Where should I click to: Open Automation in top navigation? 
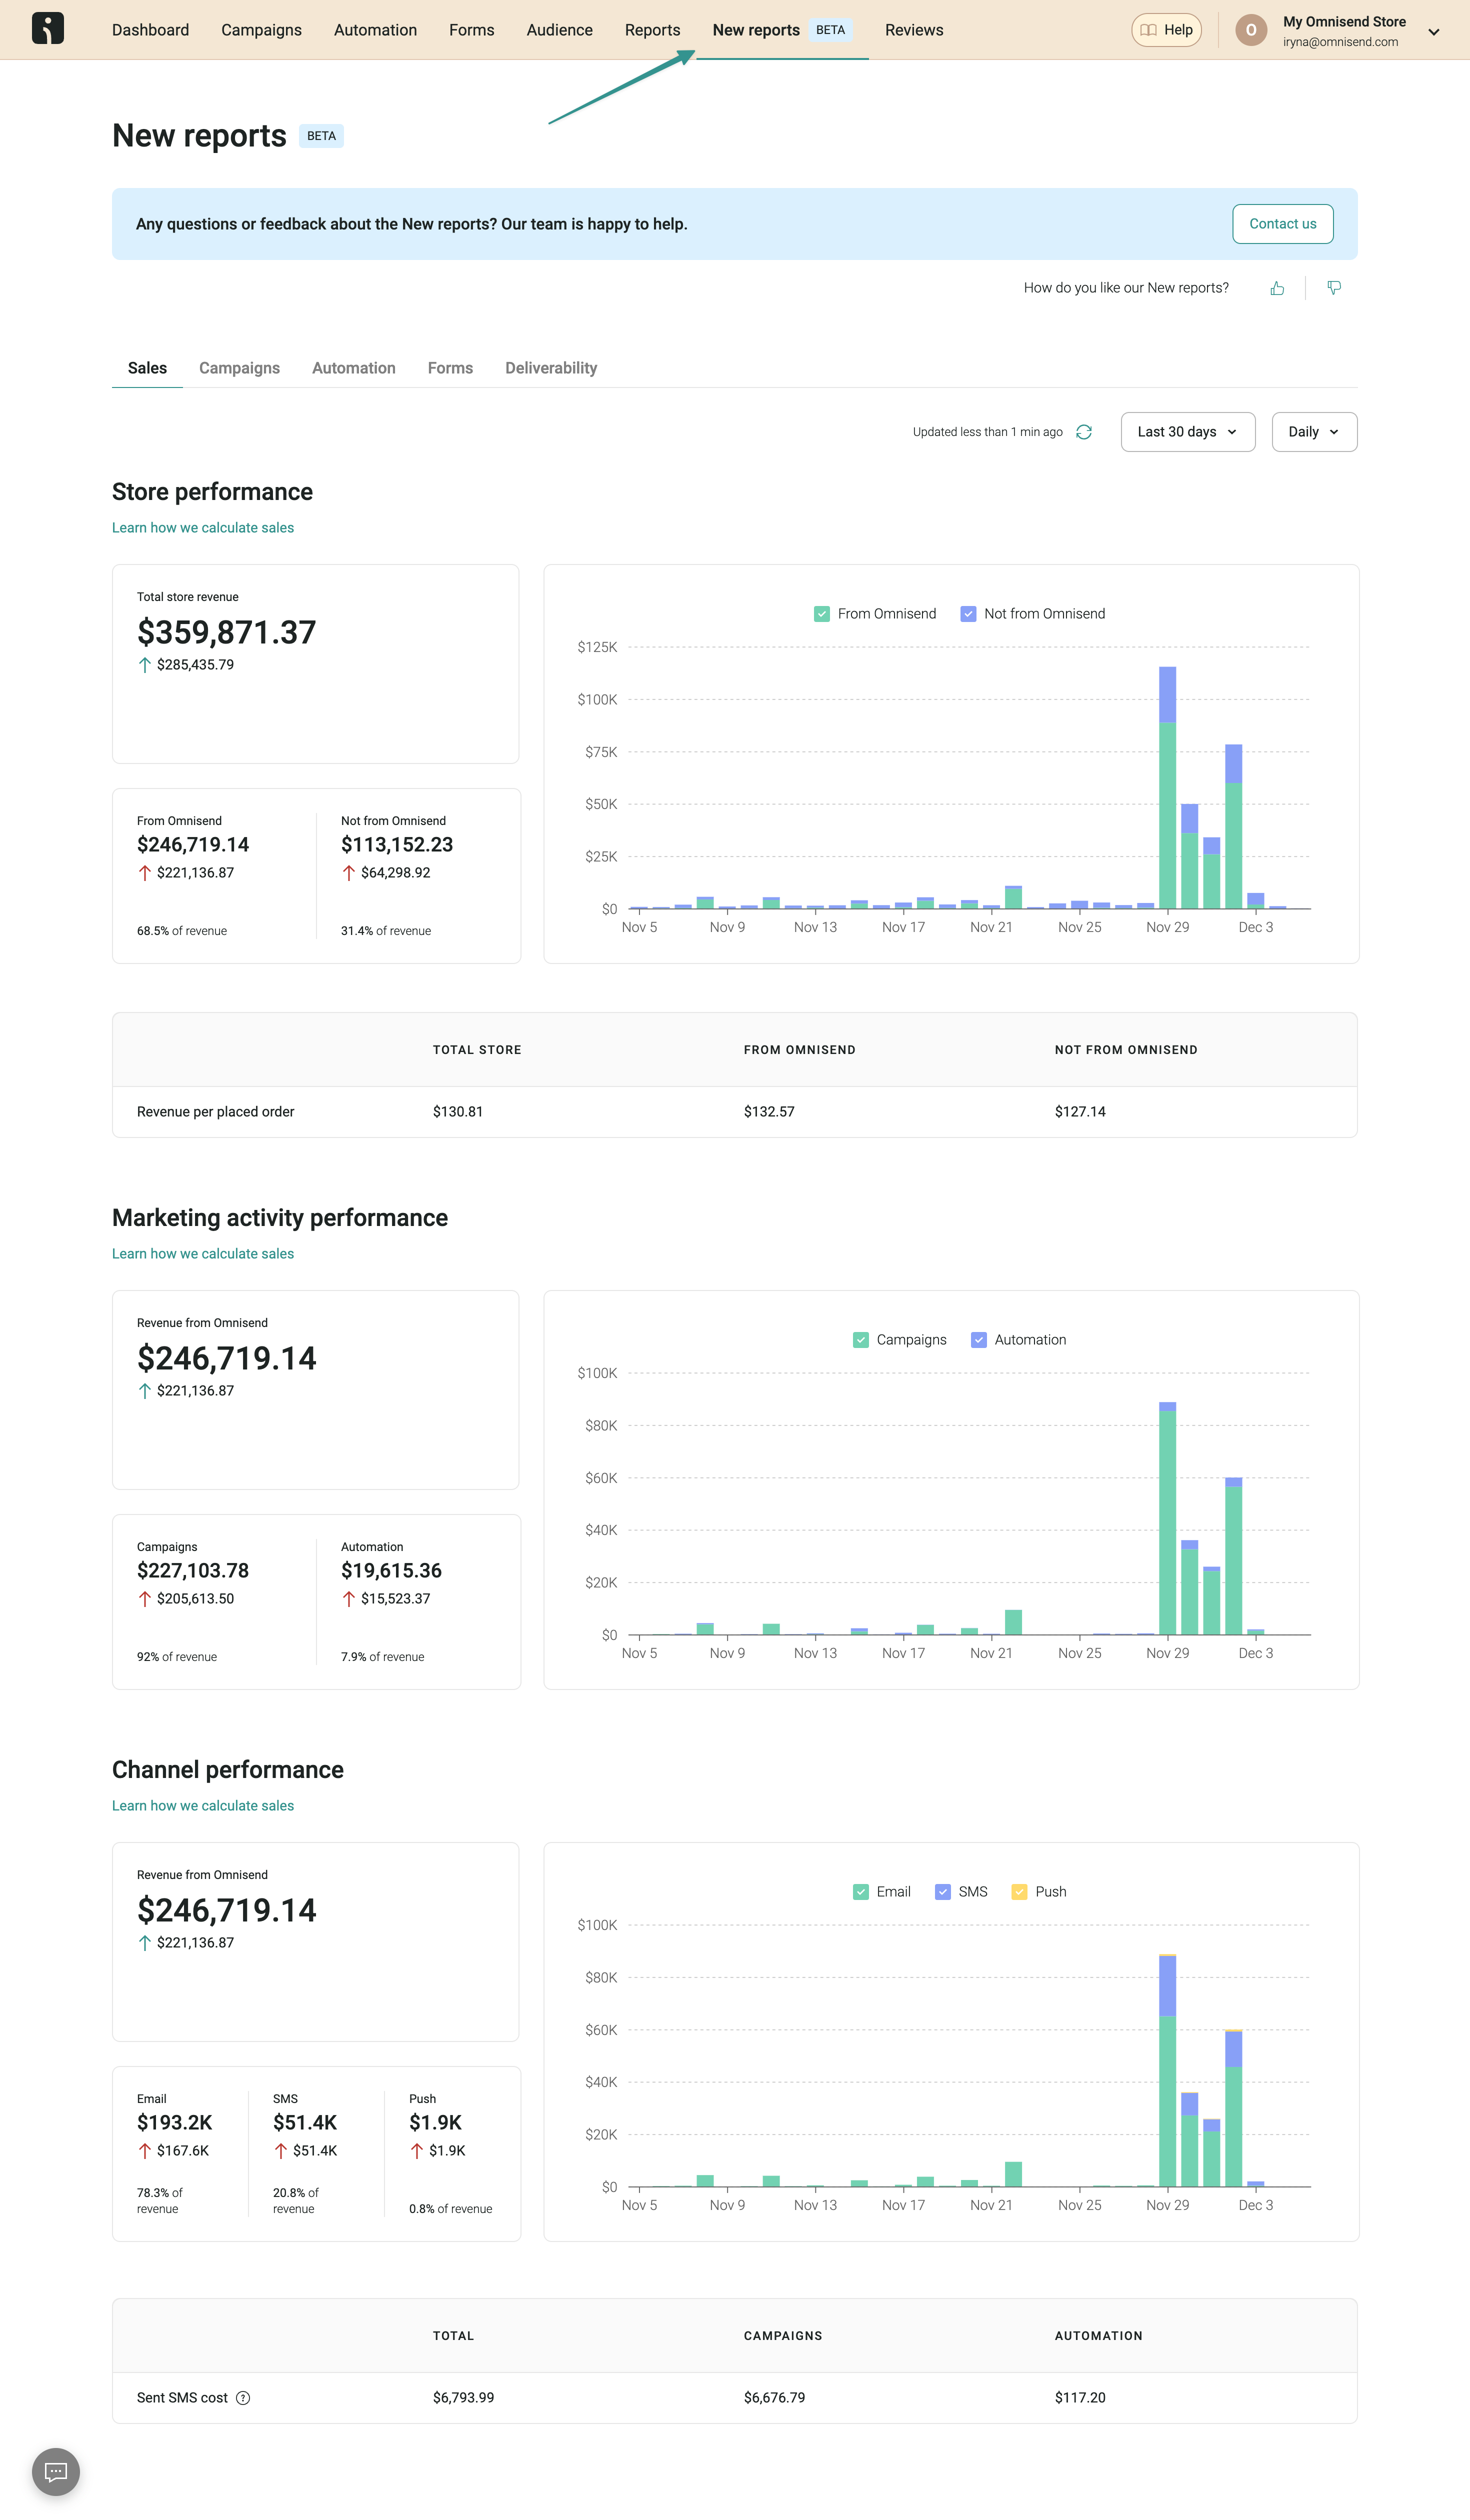(x=375, y=30)
